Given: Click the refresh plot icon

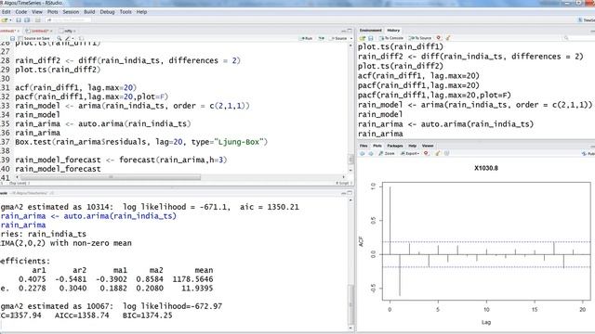Looking at the screenshot, I should point(446,153).
